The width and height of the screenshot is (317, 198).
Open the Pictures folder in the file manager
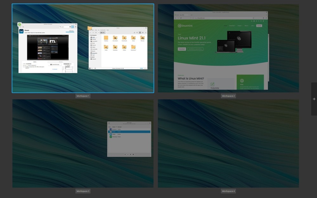142,38
